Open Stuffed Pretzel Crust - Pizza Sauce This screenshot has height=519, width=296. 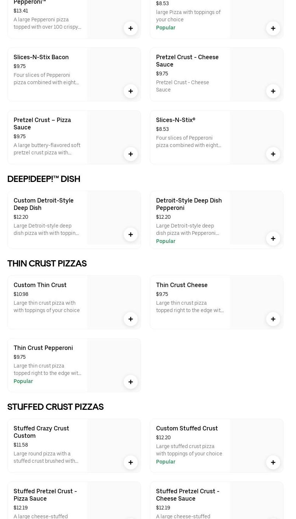point(45,495)
